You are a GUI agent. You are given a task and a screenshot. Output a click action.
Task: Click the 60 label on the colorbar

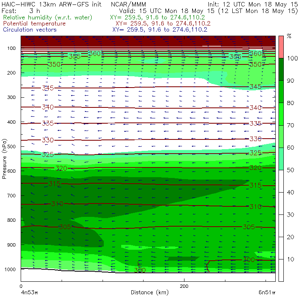click(x=290, y=148)
